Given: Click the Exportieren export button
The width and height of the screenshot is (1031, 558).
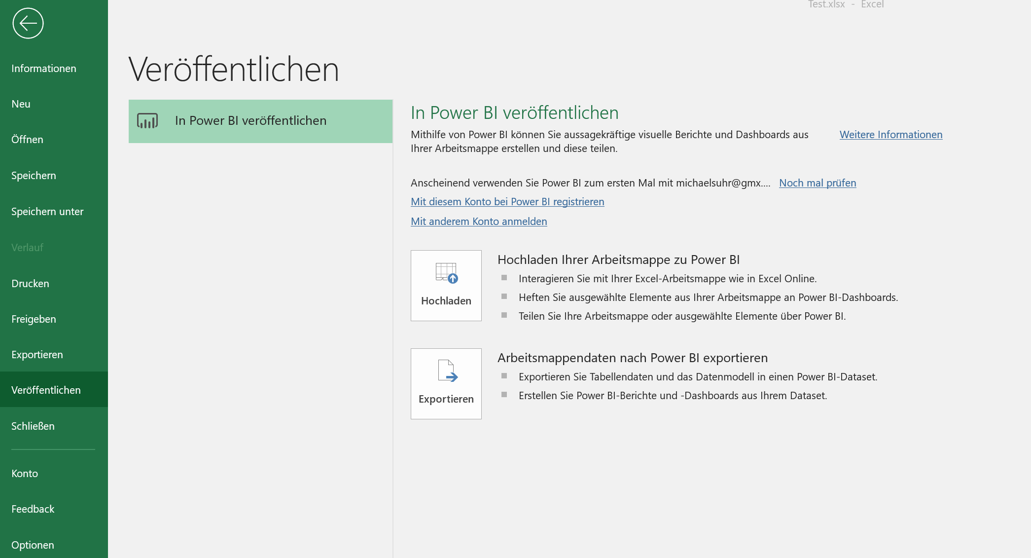Looking at the screenshot, I should point(446,384).
